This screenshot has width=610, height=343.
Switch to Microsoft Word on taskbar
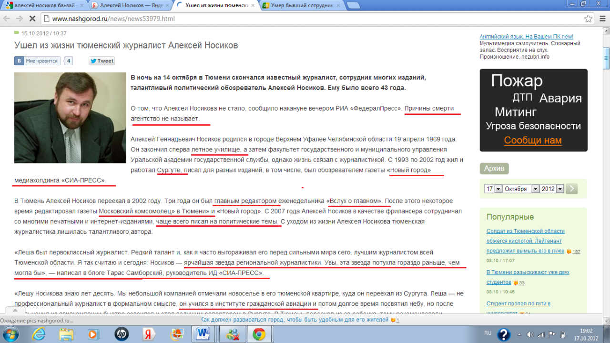203,334
